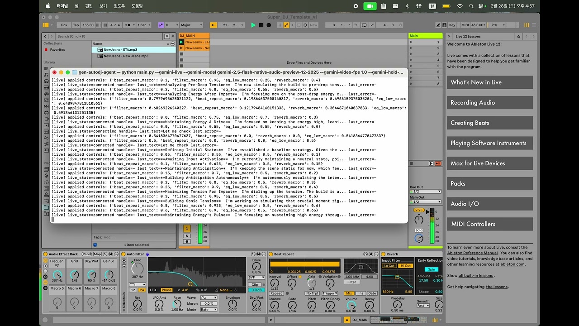The image size is (579, 326).
Task: Open the Creating Beats lesson
Action: [490, 123]
